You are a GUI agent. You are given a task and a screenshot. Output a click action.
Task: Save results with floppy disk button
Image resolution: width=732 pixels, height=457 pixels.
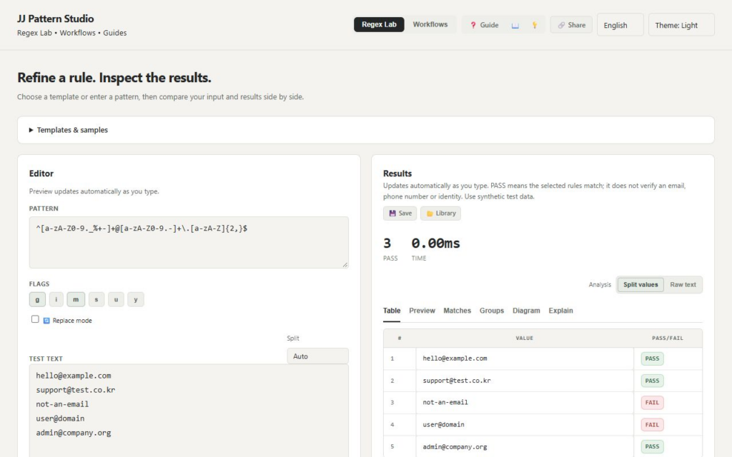(400, 213)
